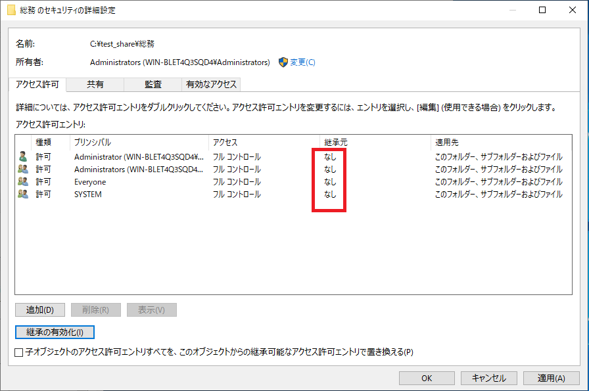Click フル コントロール in the Everyone row
The width and height of the screenshot is (589, 391).
click(237, 182)
